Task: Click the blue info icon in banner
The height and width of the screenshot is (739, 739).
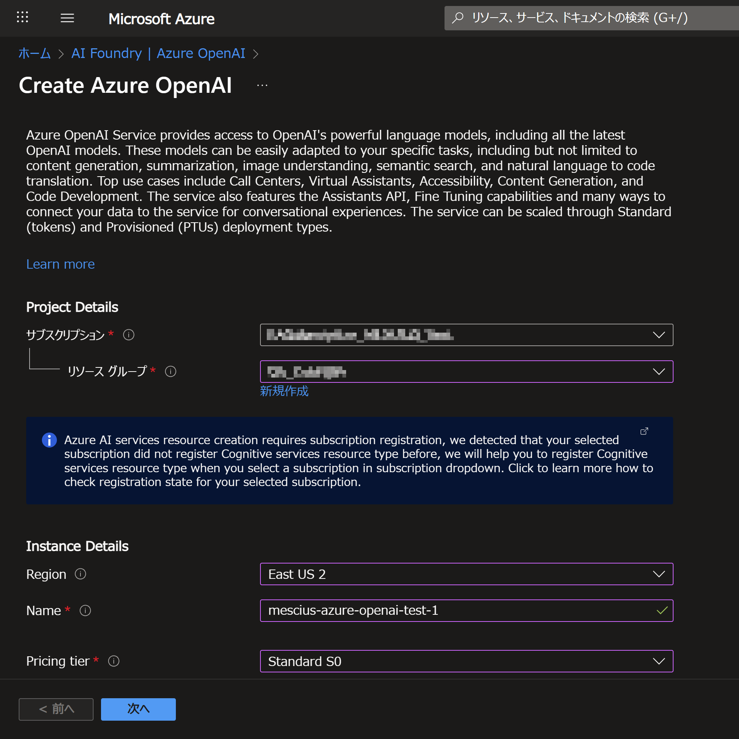Action: [49, 440]
